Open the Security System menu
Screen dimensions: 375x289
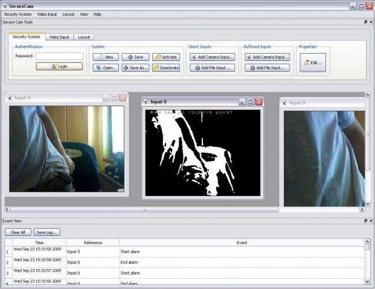click(18, 14)
